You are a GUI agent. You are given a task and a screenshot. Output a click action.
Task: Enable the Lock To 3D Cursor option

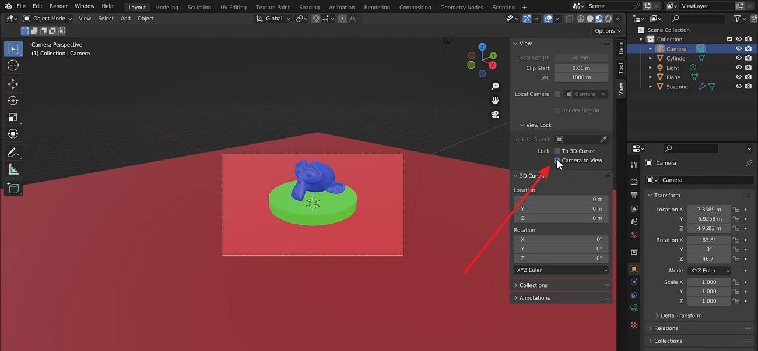pyautogui.click(x=557, y=151)
